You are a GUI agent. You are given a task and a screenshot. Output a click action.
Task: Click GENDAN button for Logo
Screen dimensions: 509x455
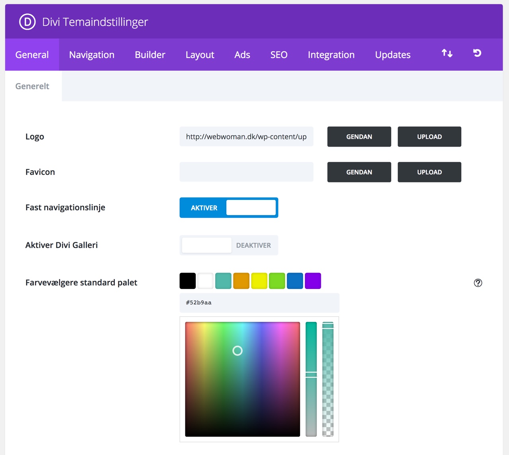[x=359, y=137]
